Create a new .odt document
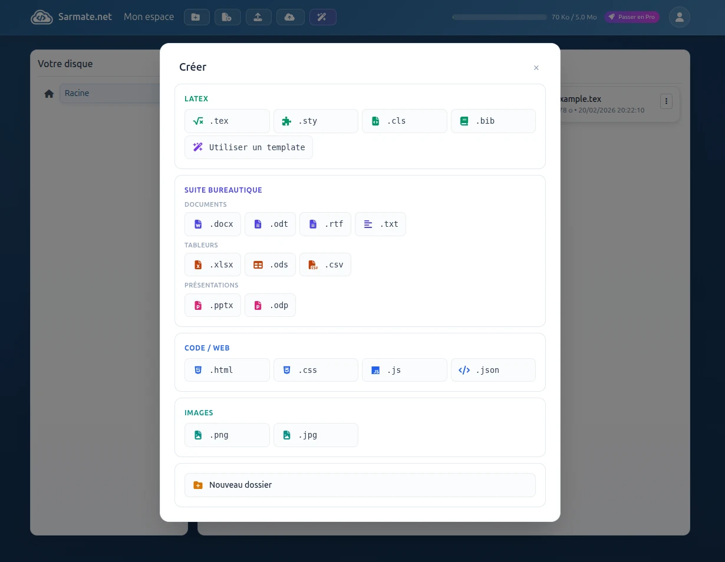Image resolution: width=725 pixels, height=562 pixels. tap(270, 224)
